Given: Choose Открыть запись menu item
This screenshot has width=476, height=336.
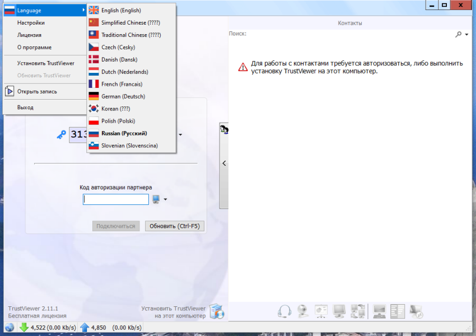Looking at the screenshot, I should (45, 91).
